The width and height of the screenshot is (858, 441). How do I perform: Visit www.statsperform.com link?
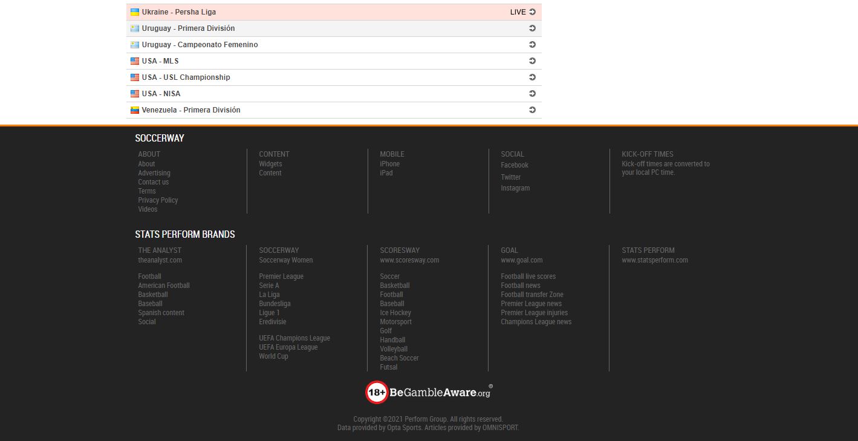[655, 260]
